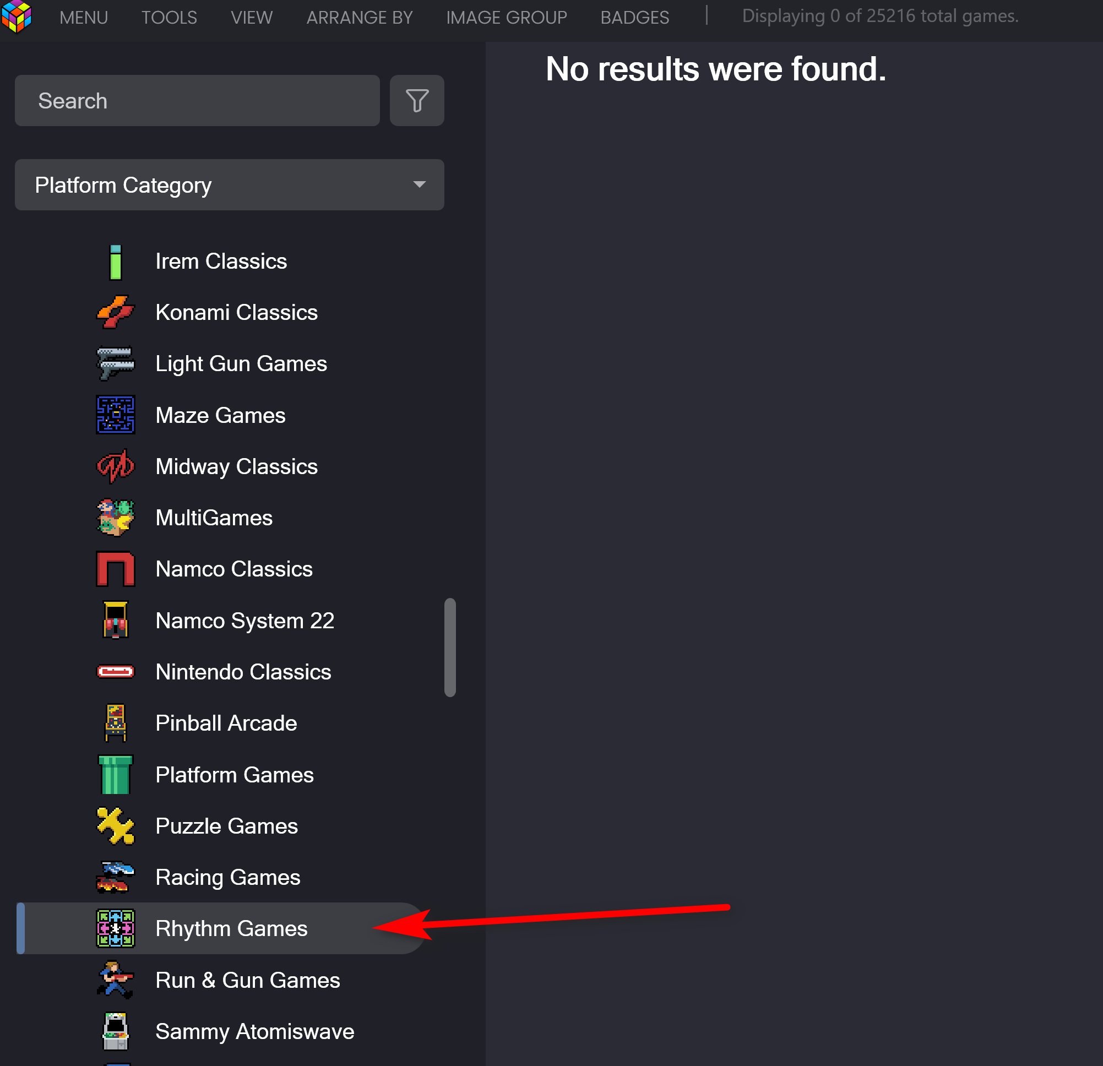Click the filter funnel icon
This screenshot has height=1066, width=1103.
click(416, 101)
